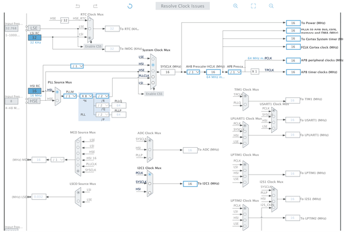Image resolution: width=345 pixels, height=232 pixels.
Task: Click the LSE oscillator block
Action: point(34,28)
